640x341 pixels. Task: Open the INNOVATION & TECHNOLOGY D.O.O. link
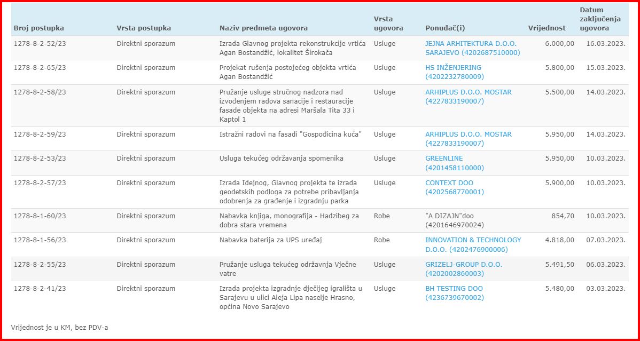(x=473, y=245)
